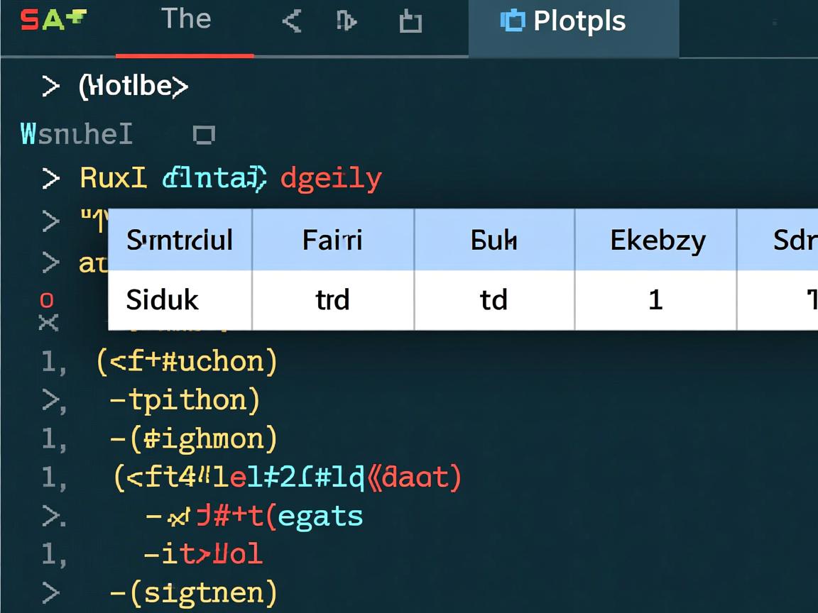Click the box icon beside the step icon
Screen dimensions: 818x613
click(x=410, y=21)
